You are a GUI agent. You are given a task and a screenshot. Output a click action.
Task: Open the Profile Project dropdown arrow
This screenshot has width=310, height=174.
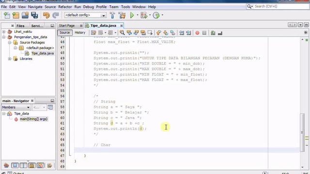tap(162, 15)
